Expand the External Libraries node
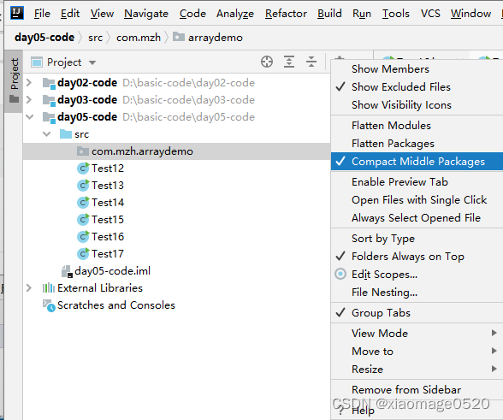This screenshot has width=503, height=420. pos(29,287)
